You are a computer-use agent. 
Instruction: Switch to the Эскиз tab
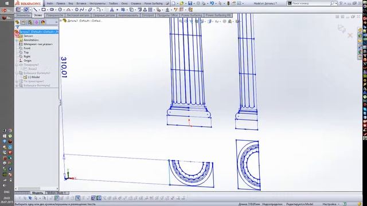click(38, 15)
